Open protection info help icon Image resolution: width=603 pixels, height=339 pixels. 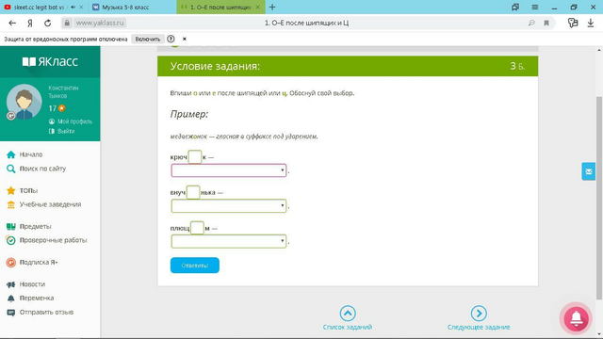[x=171, y=39]
